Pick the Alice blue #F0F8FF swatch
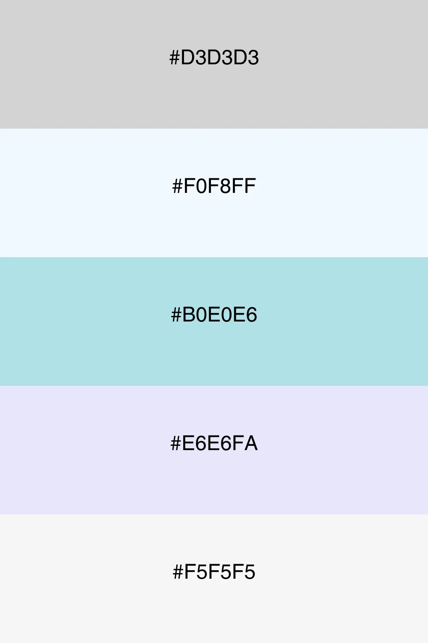Image resolution: width=428 pixels, height=643 pixels. 214,193
